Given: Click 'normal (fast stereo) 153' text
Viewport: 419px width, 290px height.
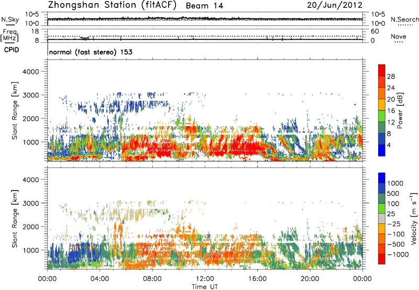Looking at the screenshot, I should tap(91, 52).
